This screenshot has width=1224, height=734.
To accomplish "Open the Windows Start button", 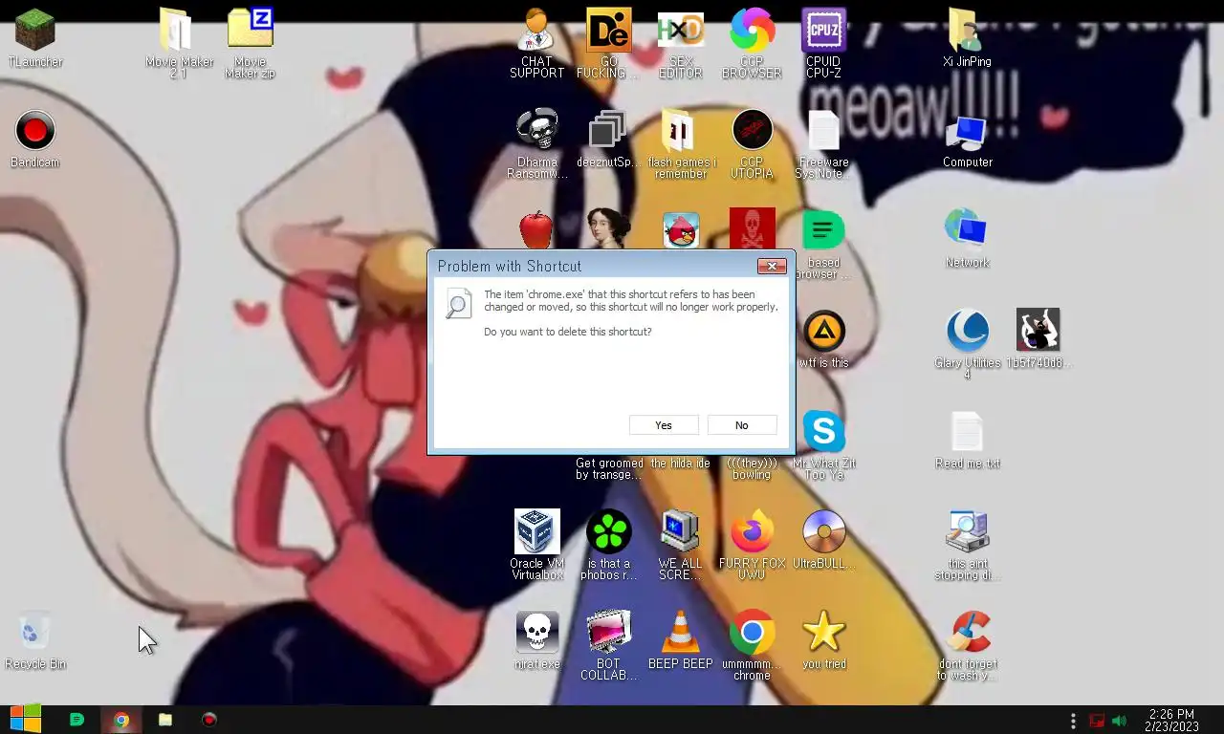I will click(x=26, y=720).
